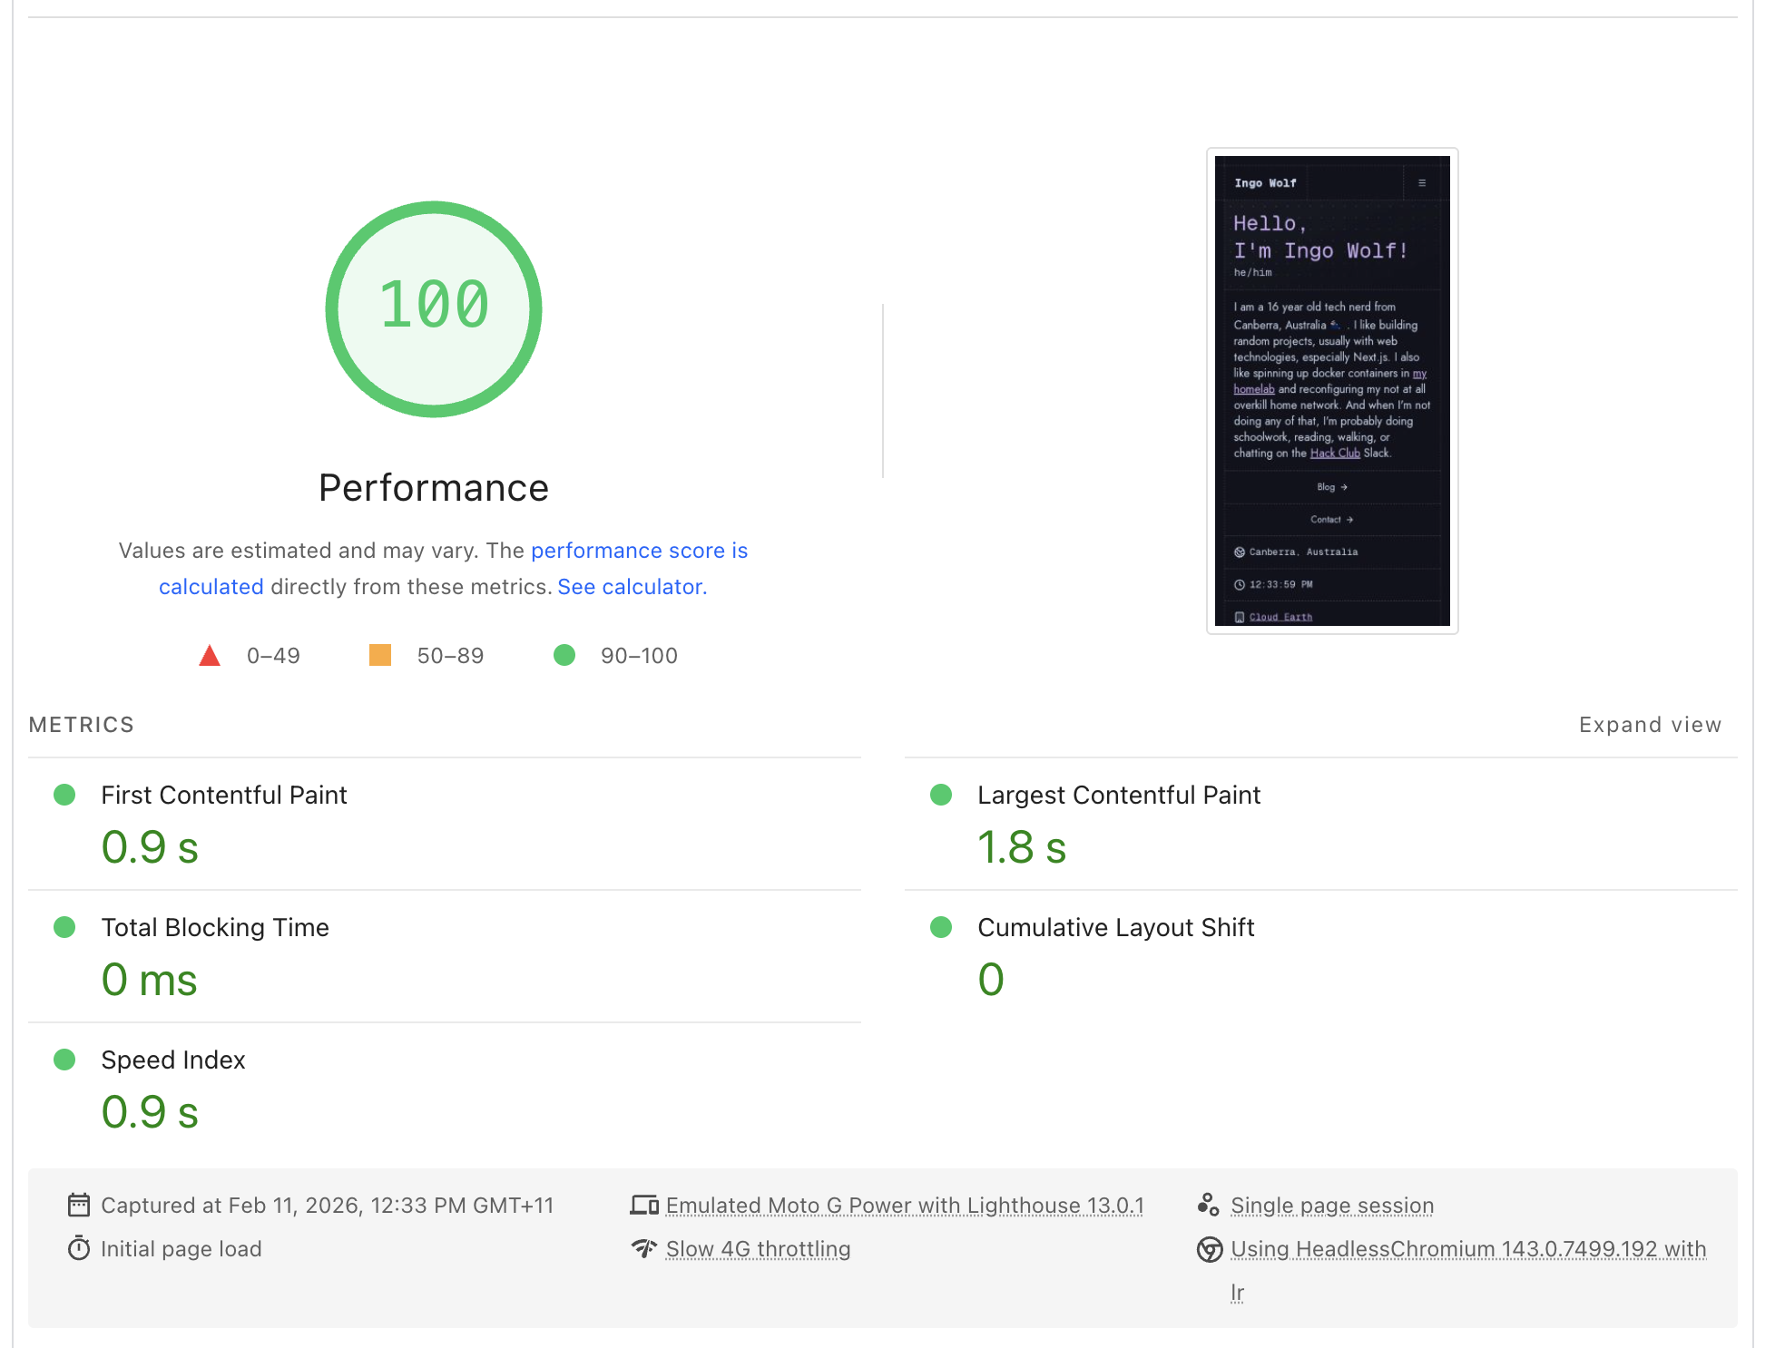Expand the Largest Contentful Paint metric
This screenshot has height=1348, width=1775.
point(1118,795)
